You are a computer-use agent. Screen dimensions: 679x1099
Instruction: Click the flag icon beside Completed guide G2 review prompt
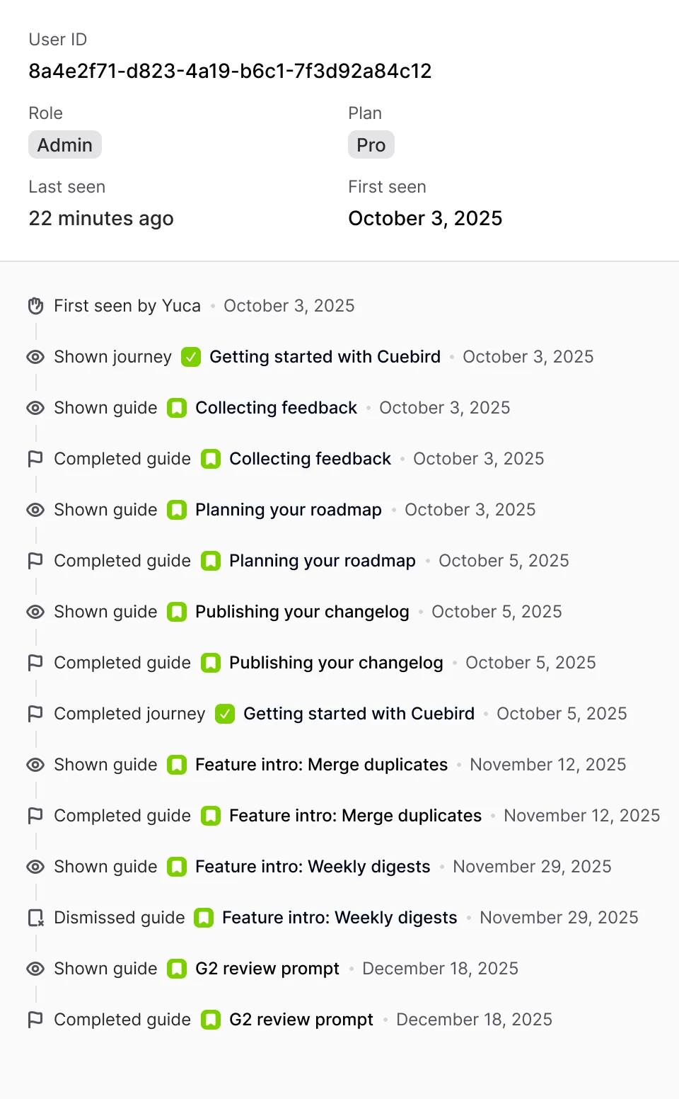[x=35, y=1020]
